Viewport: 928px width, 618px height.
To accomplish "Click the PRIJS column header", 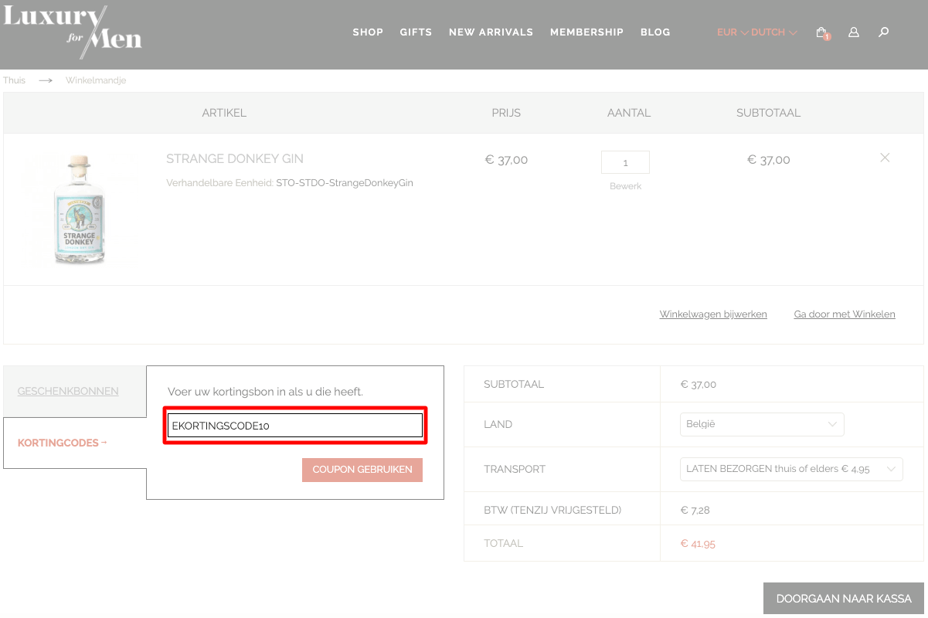I will click(x=506, y=113).
